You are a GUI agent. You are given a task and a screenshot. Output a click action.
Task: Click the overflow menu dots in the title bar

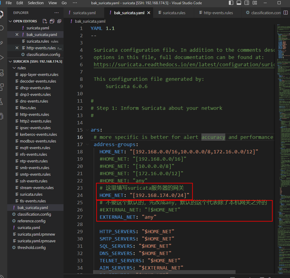tap(75, 3)
